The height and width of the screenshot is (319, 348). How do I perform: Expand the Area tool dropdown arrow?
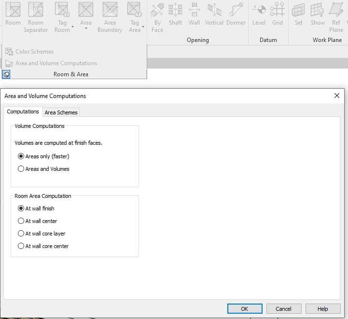point(86,28)
